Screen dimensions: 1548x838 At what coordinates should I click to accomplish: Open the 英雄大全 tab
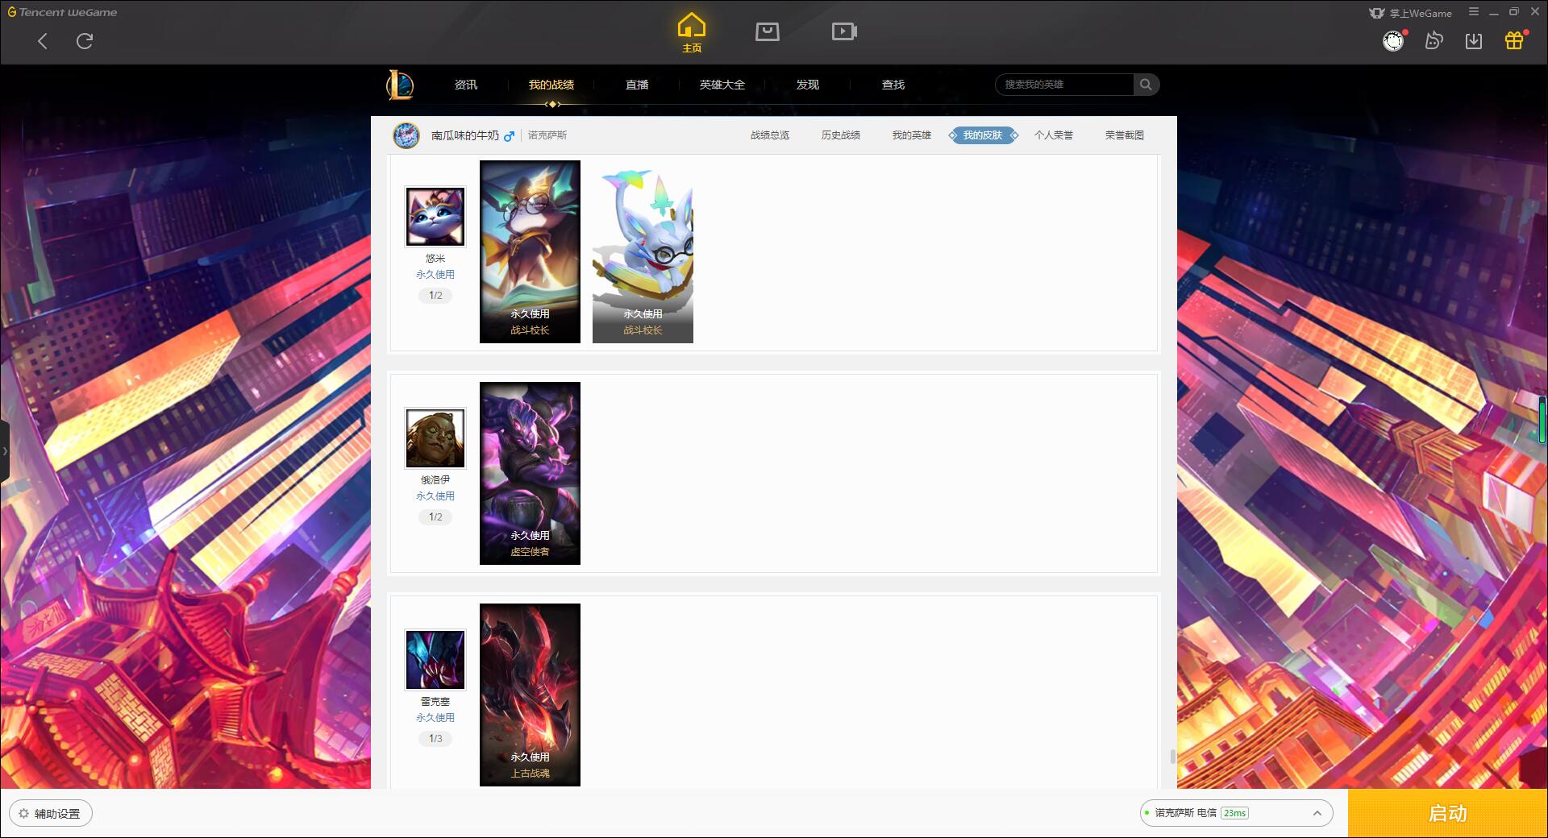[722, 85]
